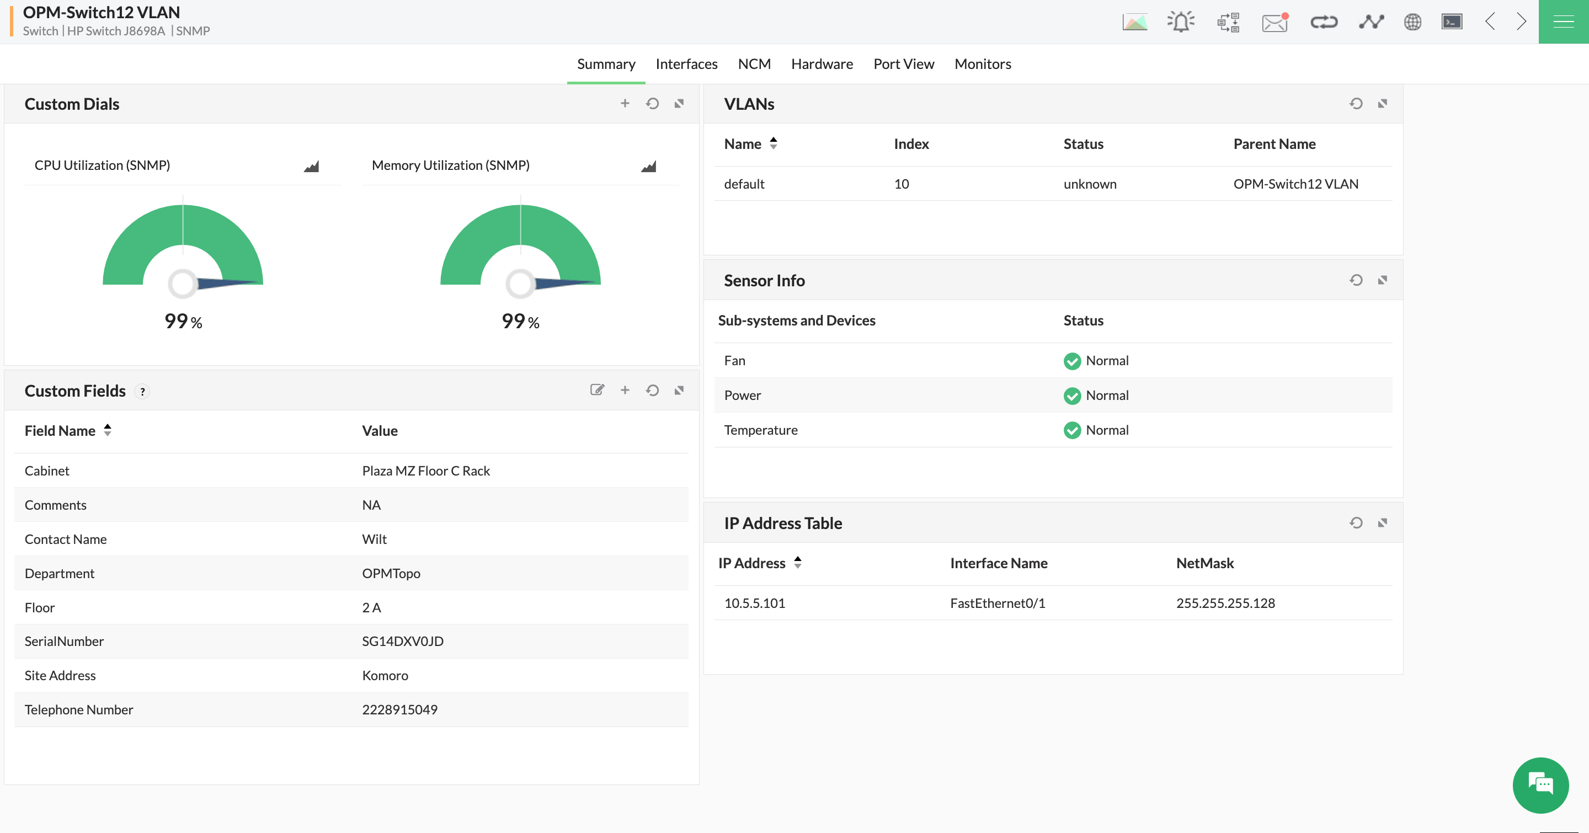This screenshot has height=833, width=1589.
Task: Open the Monitors tab
Action: 982,64
